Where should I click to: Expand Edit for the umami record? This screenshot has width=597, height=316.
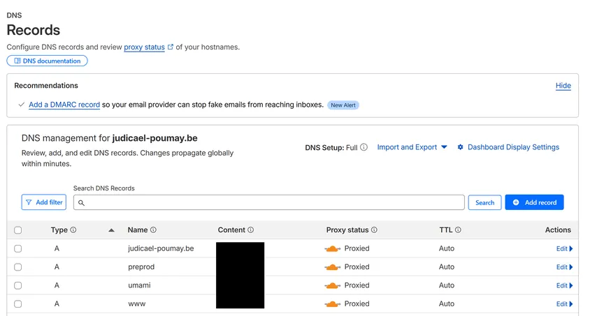[x=565, y=285]
